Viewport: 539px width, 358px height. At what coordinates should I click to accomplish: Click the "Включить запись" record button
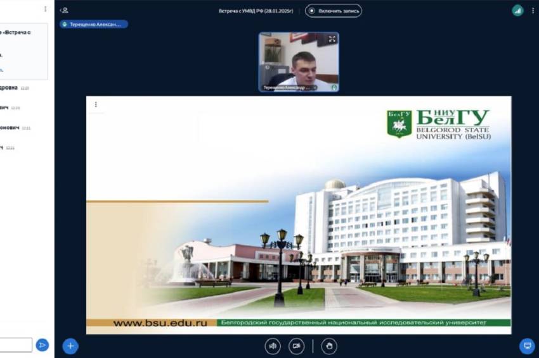coord(334,11)
